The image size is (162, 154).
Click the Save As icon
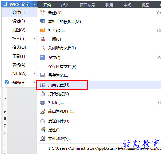click(43, 75)
